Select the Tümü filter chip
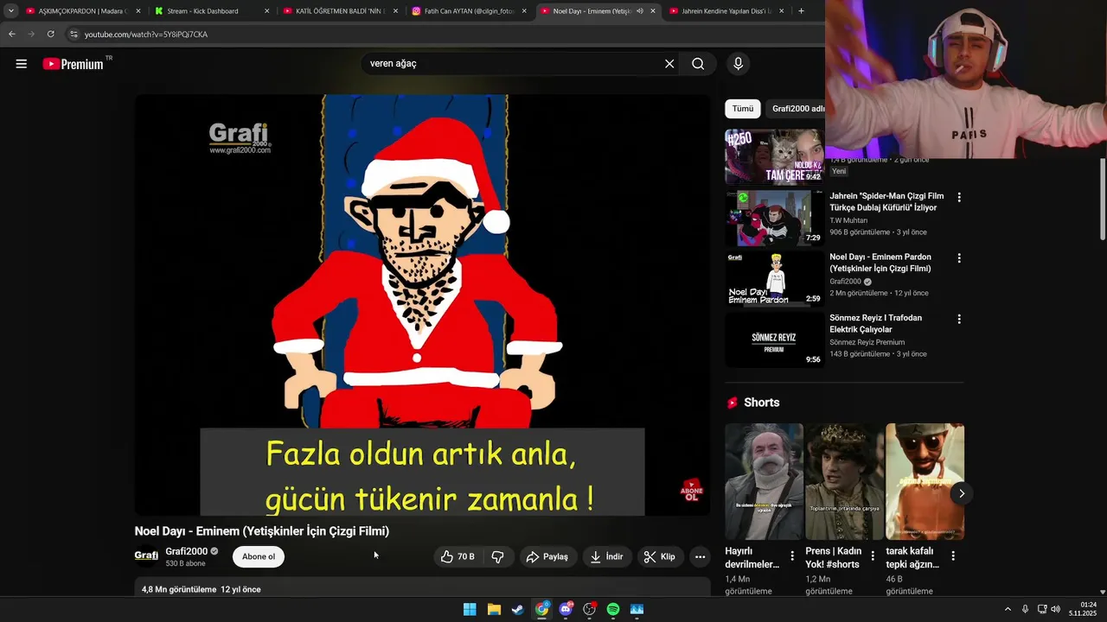1107x622 pixels. pos(743,109)
